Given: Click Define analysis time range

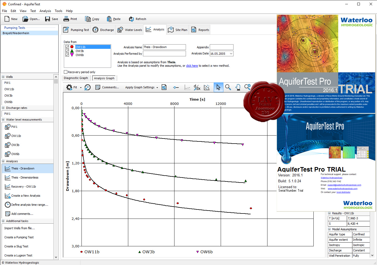Looking at the screenshot, I should (26, 205).
